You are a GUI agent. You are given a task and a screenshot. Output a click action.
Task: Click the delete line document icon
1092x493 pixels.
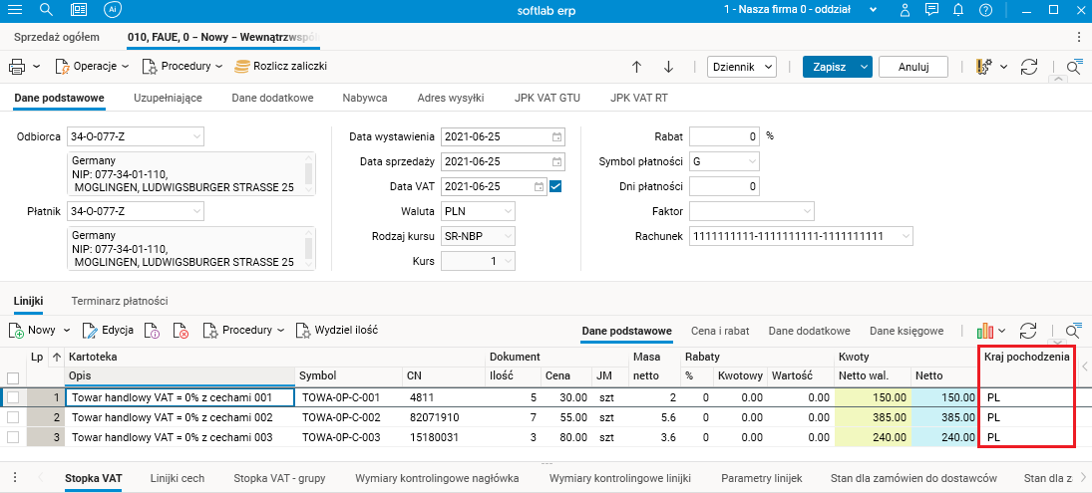pyautogui.click(x=182, y=331)
